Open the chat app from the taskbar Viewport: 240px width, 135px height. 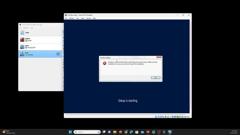[109, 132]
